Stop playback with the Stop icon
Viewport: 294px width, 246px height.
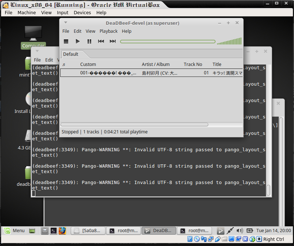click(66, 41)
